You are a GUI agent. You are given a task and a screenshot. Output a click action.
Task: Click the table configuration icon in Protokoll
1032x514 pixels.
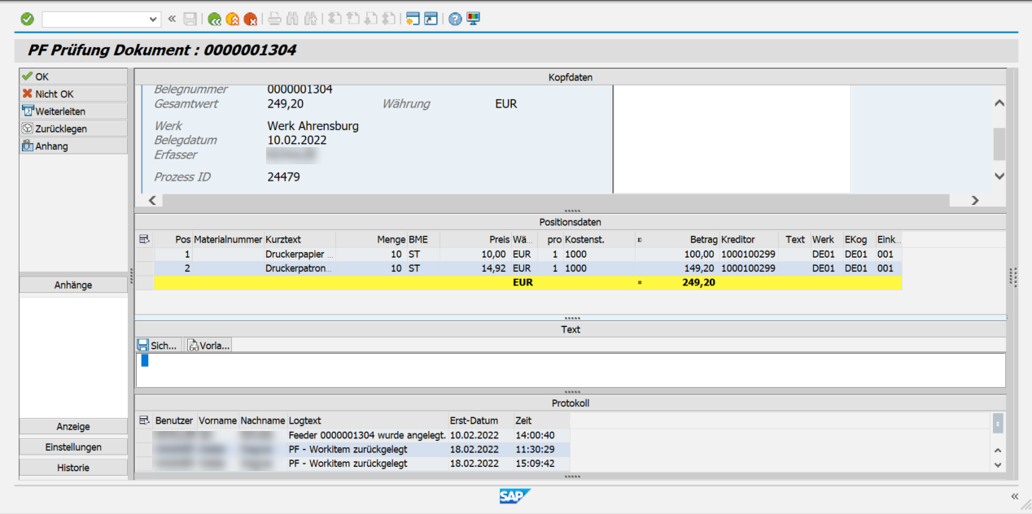tap(144, 420)
